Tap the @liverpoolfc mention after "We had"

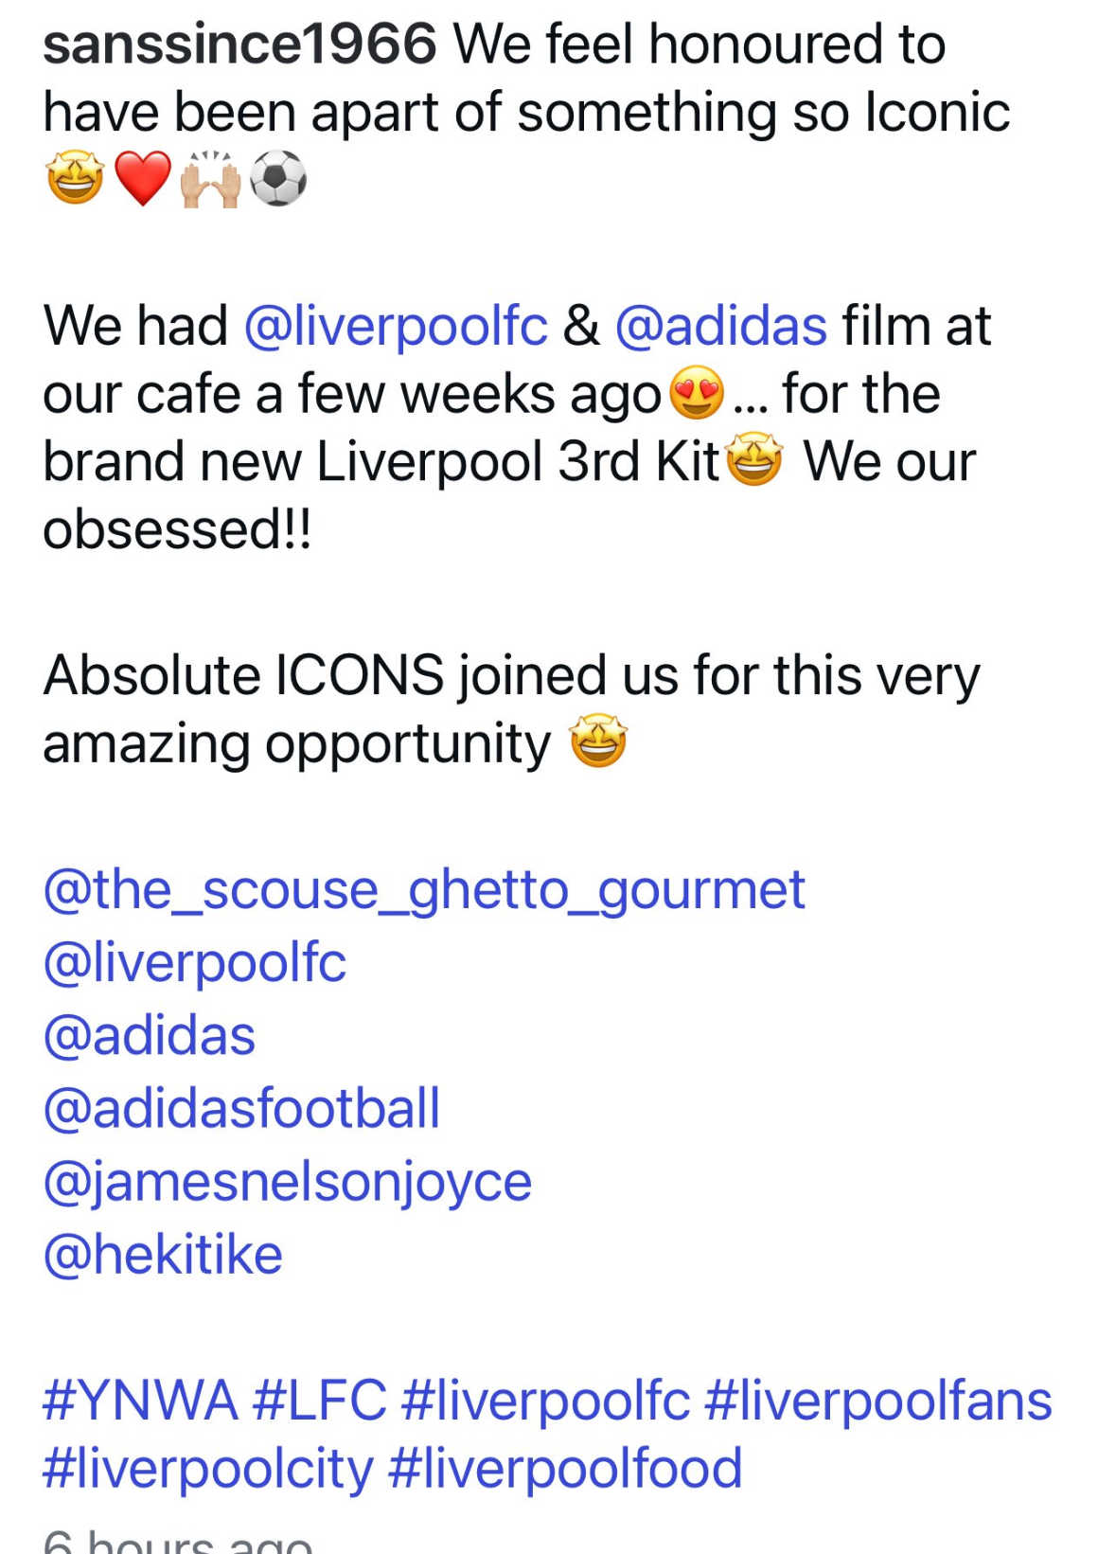[396, 327]
